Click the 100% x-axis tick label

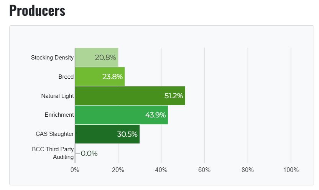click(291, 170)
